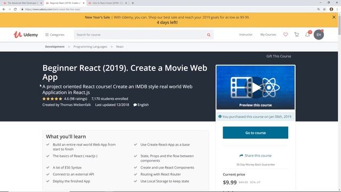Image resolution: width=341 pixels, height=192 pixels.
Task: Reload the page
Action: [15, 9]
